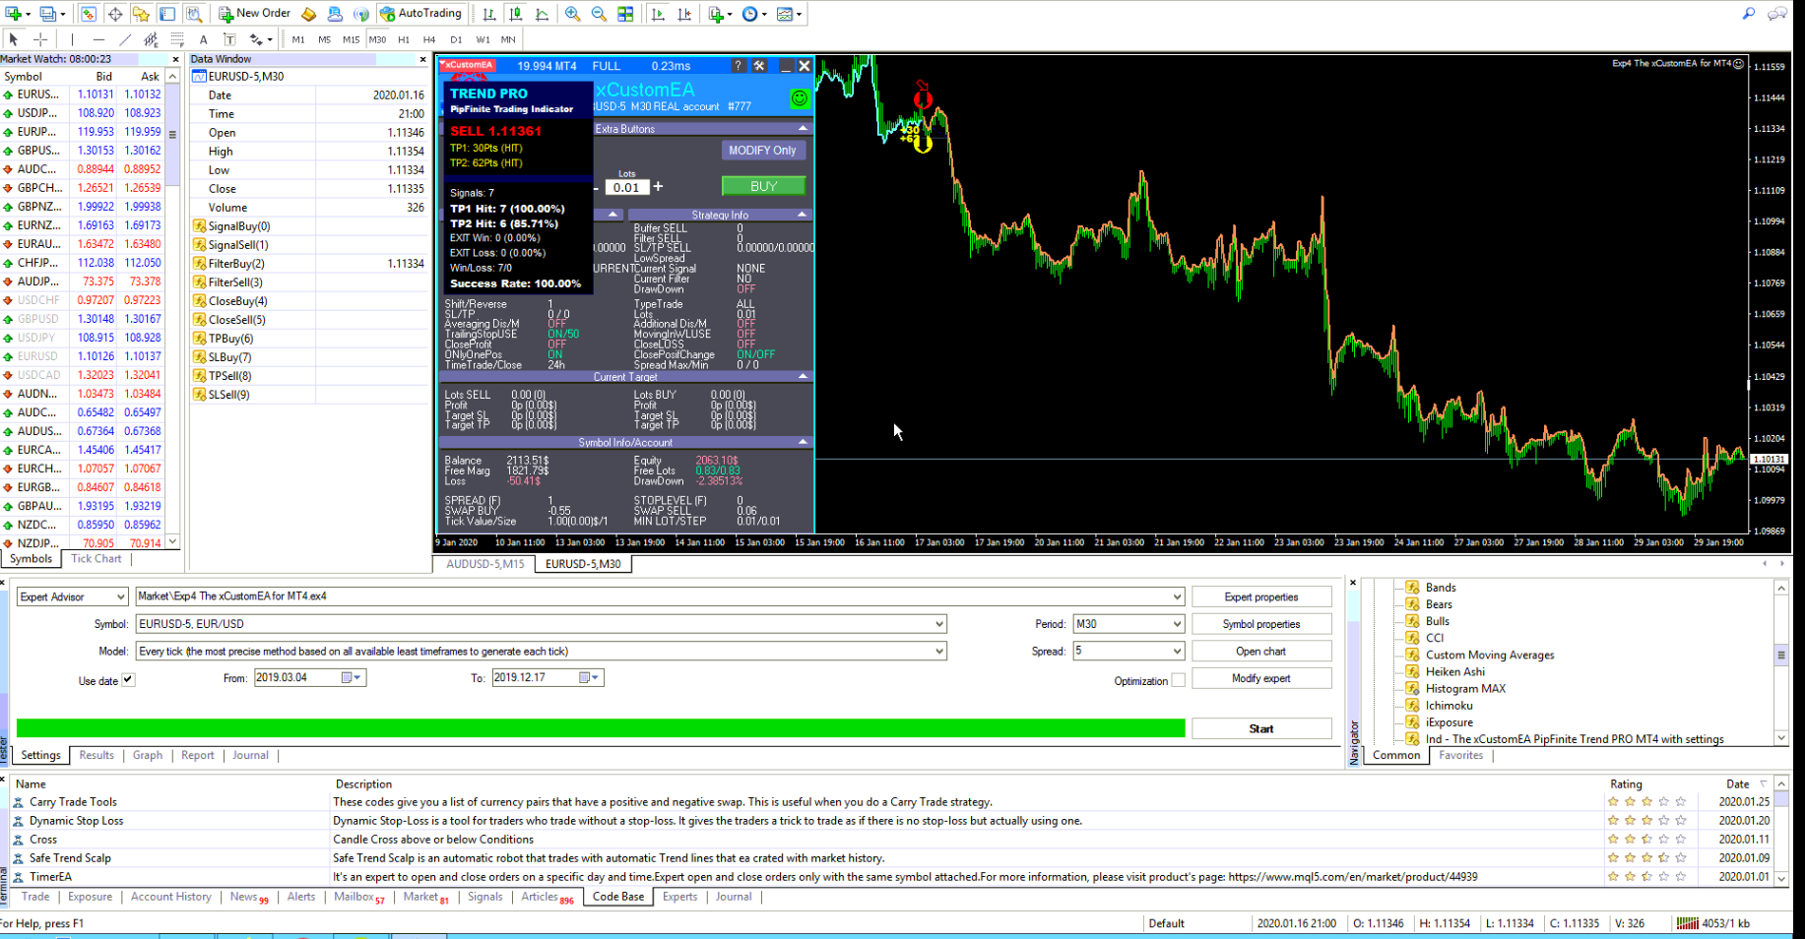Zoom out on the chart

[x=599, y=14]
